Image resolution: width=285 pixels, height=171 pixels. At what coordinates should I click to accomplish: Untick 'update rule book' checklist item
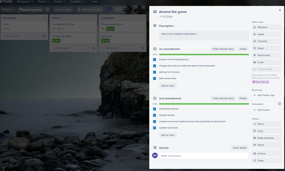pyautogui.click(x=155, y=128)
